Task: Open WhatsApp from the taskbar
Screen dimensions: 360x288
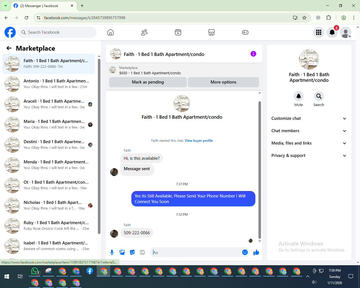Action: (35, 271)
